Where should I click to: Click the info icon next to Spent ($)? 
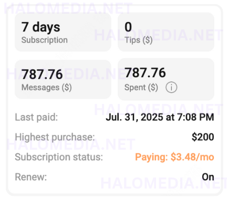[x=171, y=87]
